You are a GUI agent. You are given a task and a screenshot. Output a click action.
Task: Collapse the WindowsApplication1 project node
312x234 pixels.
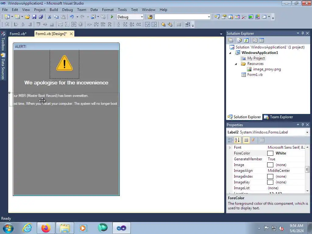click(x=230, y=53)
